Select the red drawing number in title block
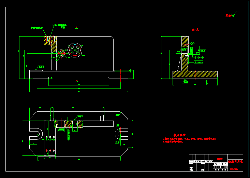This screenshot has width=250, height=178. [x=234, y=169]
